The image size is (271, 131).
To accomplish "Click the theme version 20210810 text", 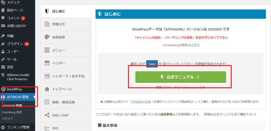I will [214, 29].
